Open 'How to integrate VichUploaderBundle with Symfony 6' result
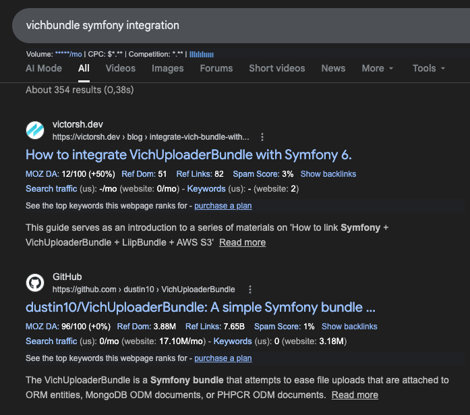 (189, 155)
